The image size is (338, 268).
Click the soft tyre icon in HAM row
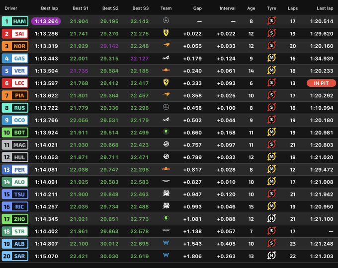tap(271, 21)
